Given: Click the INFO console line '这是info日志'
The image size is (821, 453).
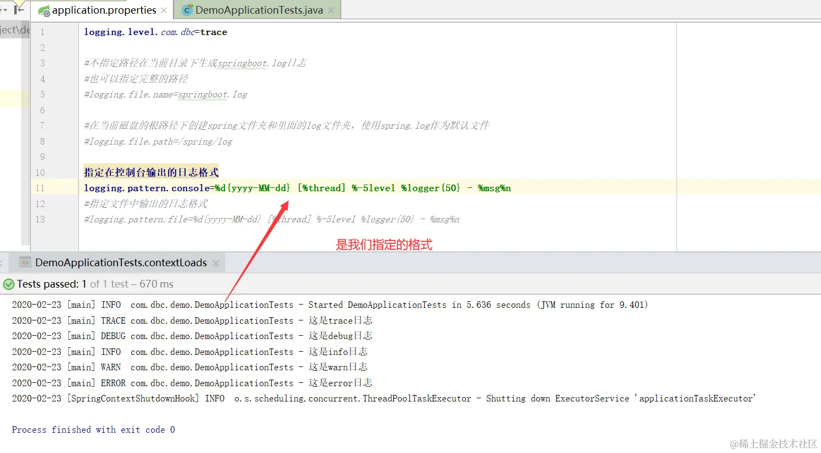Looking at the screenshot, I should tap(190, 352).
